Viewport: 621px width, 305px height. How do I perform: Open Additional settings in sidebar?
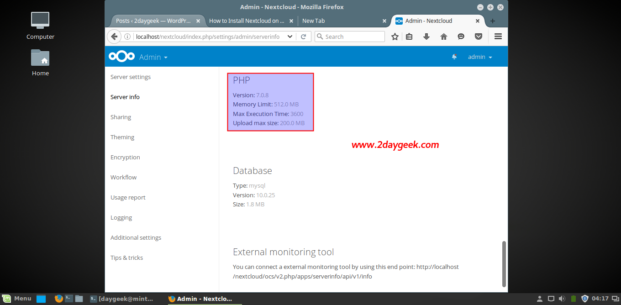pyautogui.click(x=136, y=237)
